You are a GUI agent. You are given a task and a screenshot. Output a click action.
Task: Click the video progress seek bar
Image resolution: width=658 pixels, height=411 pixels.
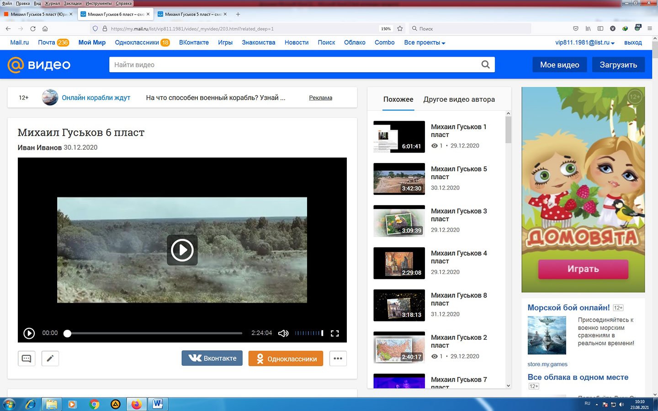pyautogui.click(x=155, y=333)
